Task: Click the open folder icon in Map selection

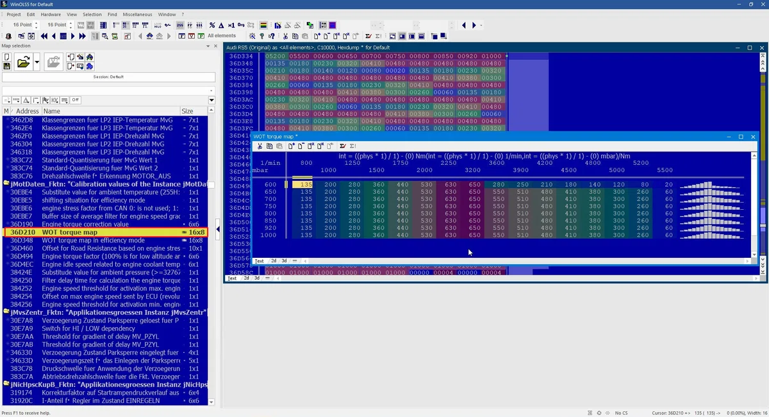Action: coord(23,62)
